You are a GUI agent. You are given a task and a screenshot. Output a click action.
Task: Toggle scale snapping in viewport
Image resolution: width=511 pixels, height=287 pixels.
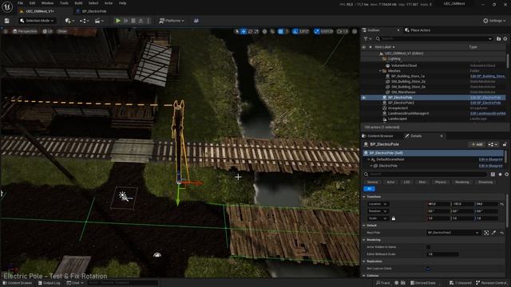316,32
